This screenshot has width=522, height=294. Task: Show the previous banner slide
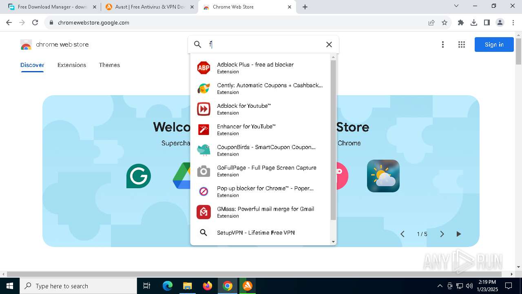[x=403, y=234]
